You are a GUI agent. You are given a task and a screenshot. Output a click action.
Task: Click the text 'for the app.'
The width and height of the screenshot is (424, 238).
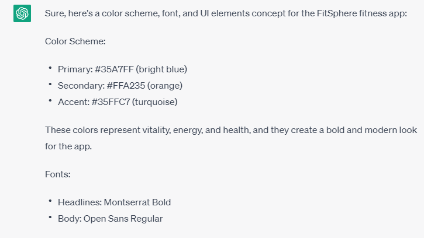point(68,146)
